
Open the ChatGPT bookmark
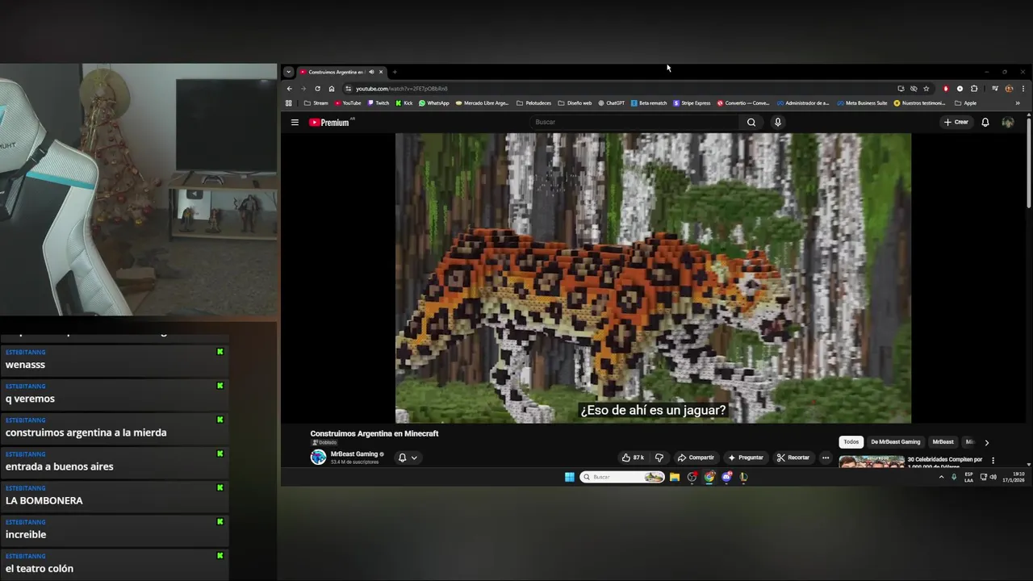pos(611,103)
